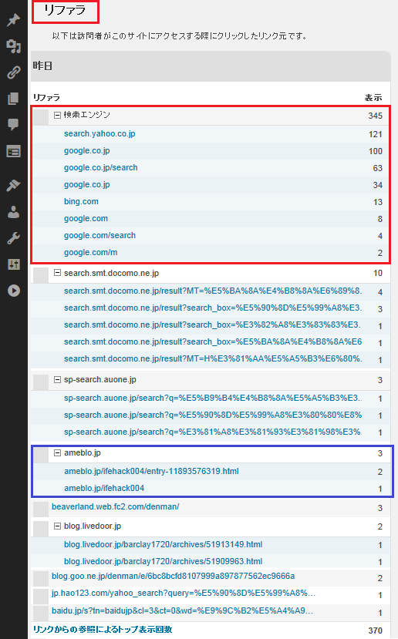Select the sp-search.auone.jp group label
This screenshot has height=639, width=398.
[x=100, y=380]
